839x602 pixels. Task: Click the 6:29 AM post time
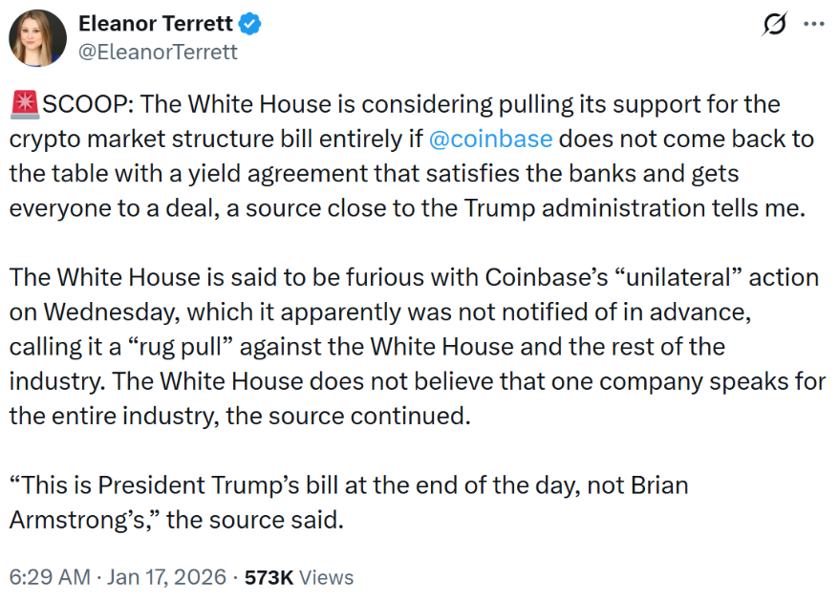pyautogui.click(x=48, y=577)
